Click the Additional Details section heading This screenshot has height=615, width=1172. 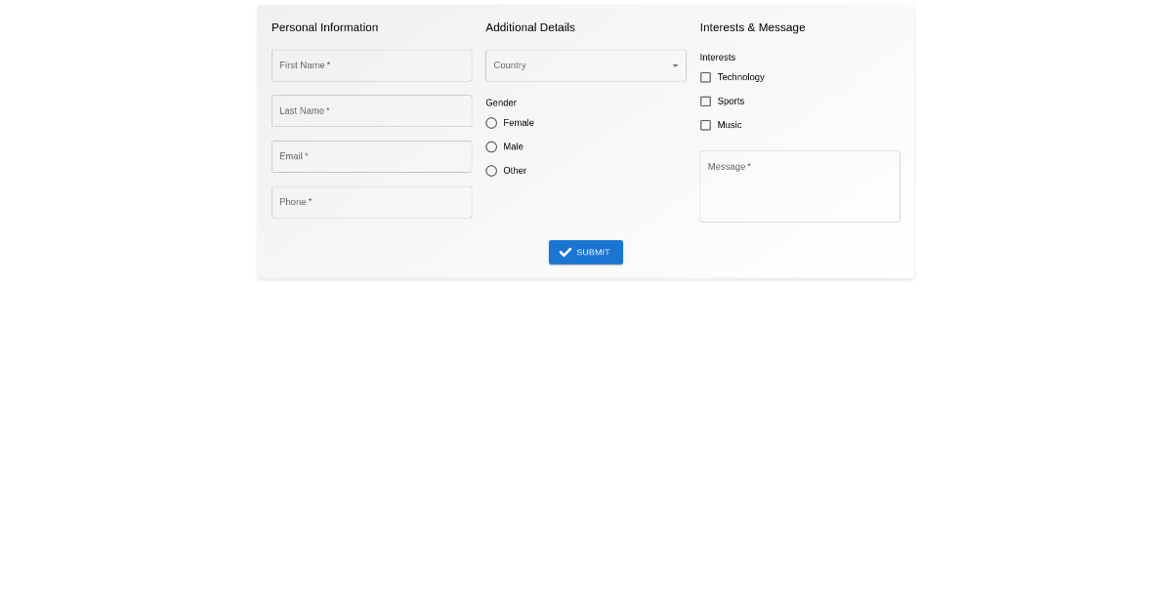[530, 27]
